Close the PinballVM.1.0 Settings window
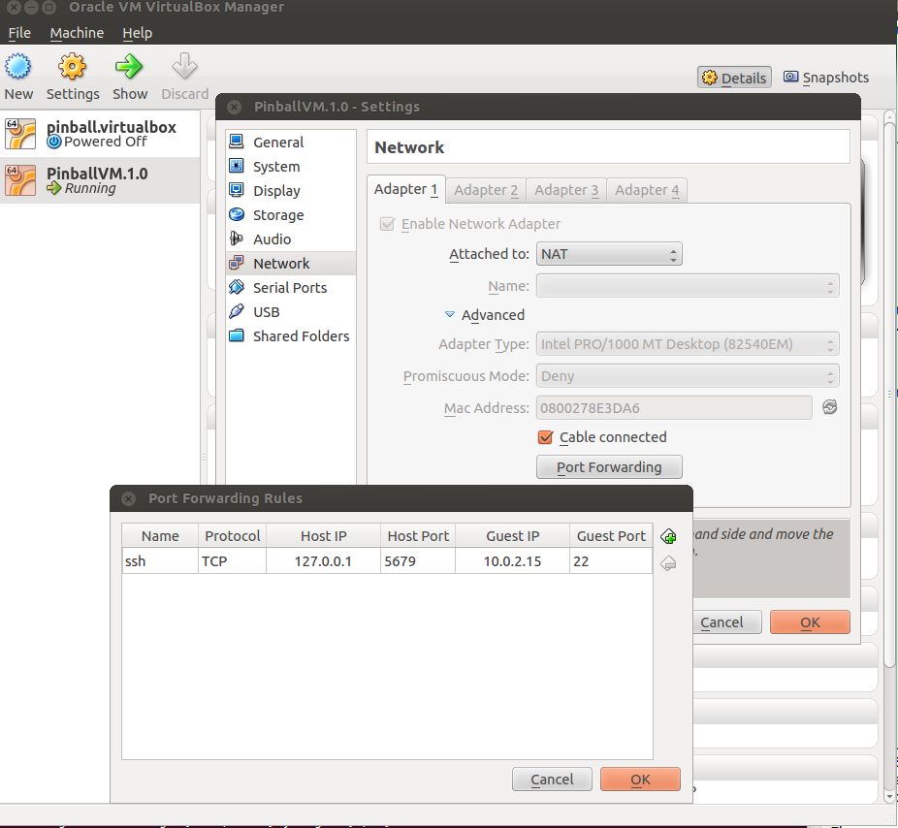The height and width of the screenshot is (828, 898). [x=235, y=107]
